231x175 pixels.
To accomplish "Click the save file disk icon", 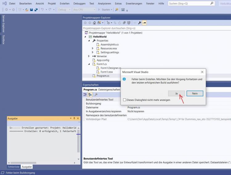I will coord(31,10).
